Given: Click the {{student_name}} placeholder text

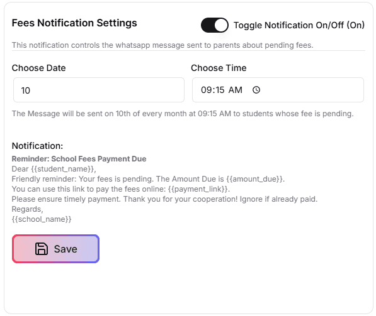Looking at the screenshot, I should click(62, 169).
